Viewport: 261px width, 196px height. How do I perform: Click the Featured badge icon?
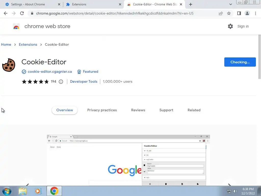tap(79, 72)
